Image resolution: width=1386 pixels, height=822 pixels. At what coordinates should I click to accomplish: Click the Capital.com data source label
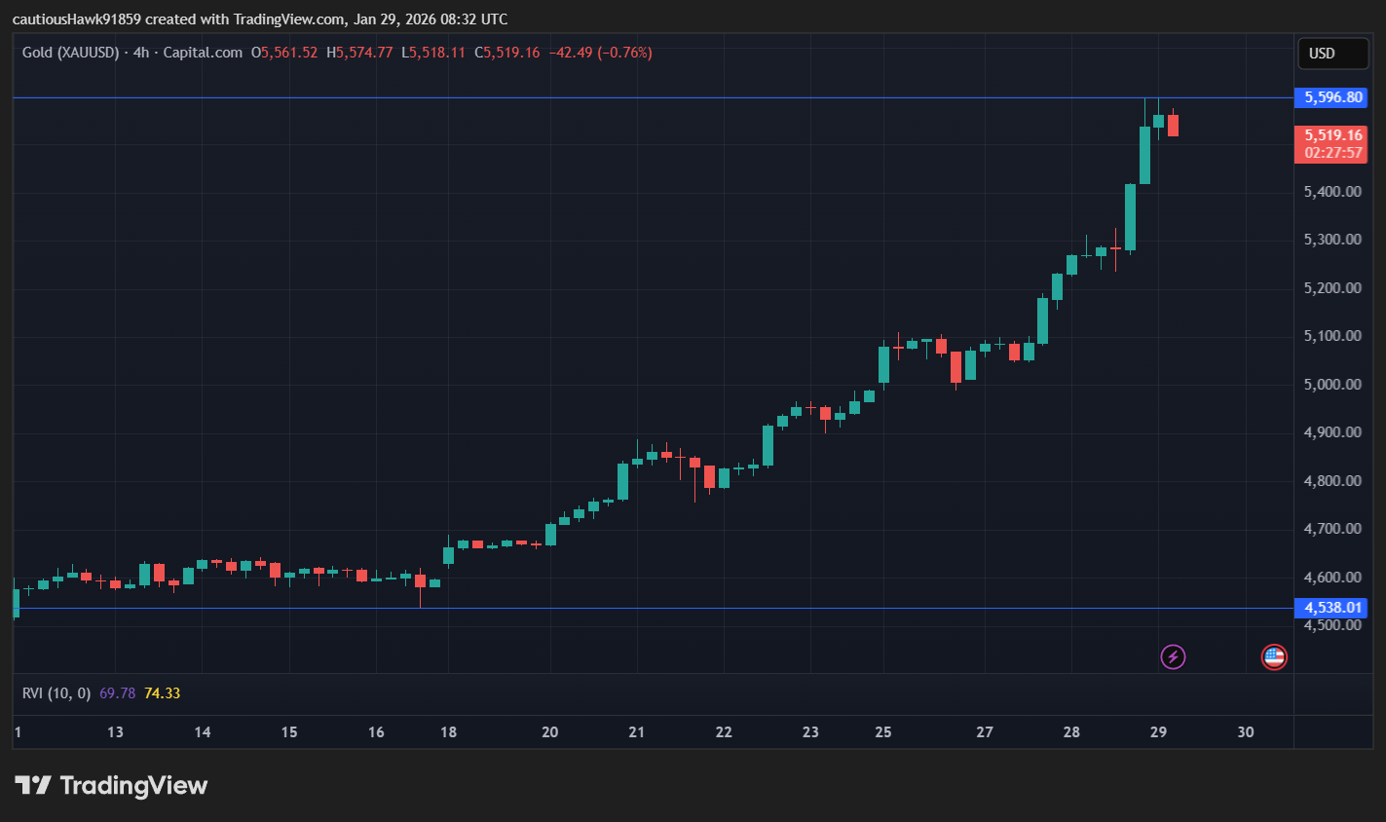tap(203, 53)
